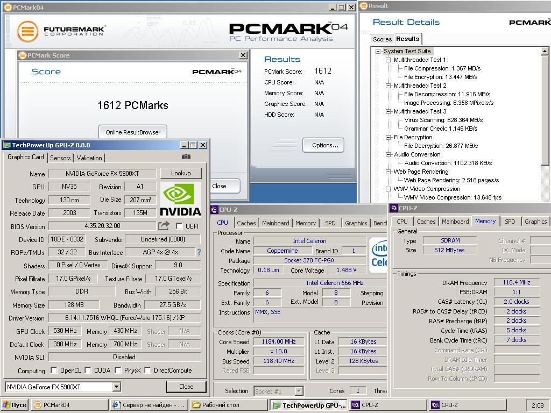Select Virus Scanning: 628.364 MB/s row
The image size is (551, 413).
[x=443, y=120]
